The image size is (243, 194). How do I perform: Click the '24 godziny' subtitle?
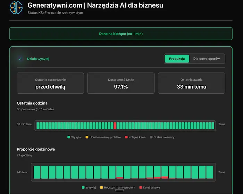[25, 155]
